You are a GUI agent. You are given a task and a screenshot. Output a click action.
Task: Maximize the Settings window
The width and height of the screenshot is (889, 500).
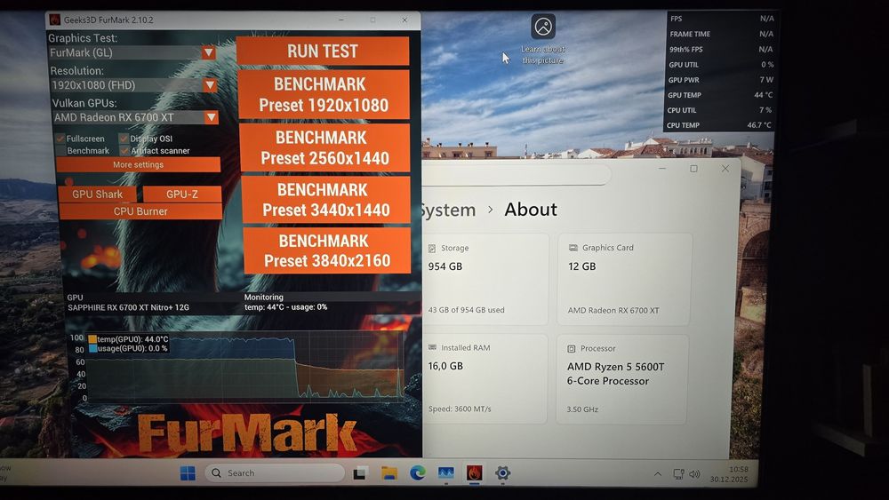point(693,169)
